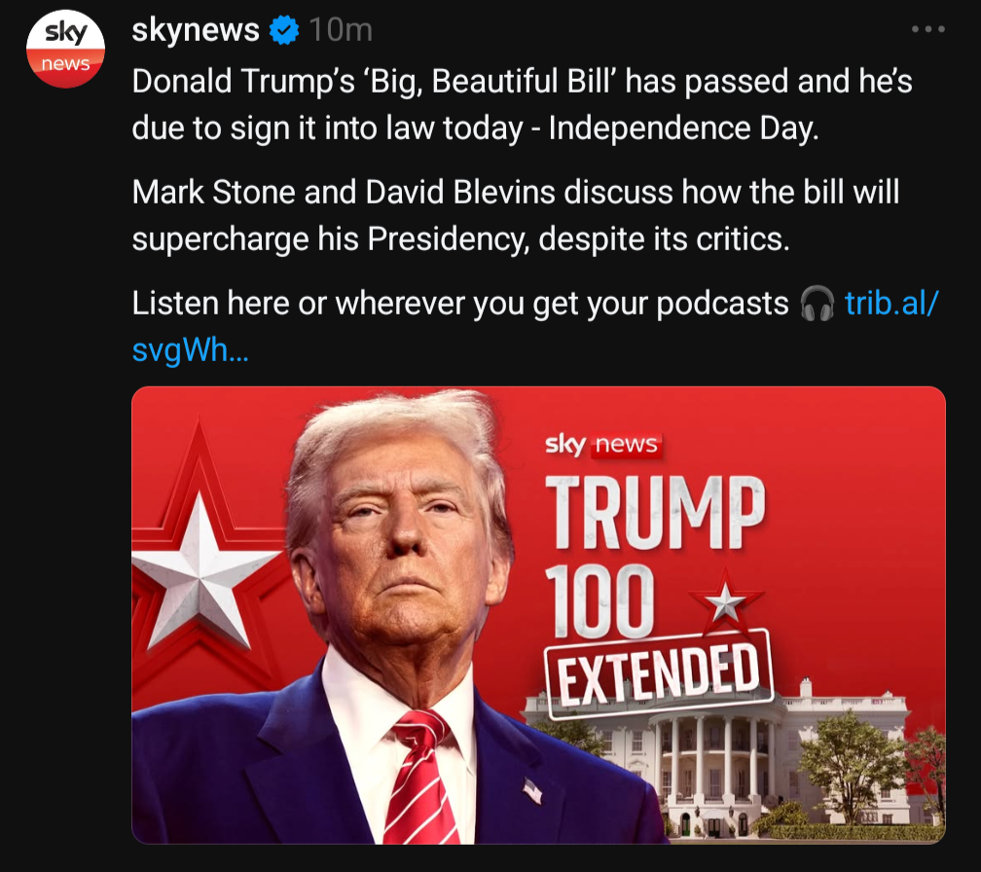Image resolution: width=981 pixels, height=872 pixels.
Task: Open the 10m timestamp
Action: pos(341,30)
